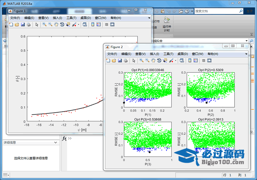
Task: Insert legend in Figure 2
Action: (196, 60)
